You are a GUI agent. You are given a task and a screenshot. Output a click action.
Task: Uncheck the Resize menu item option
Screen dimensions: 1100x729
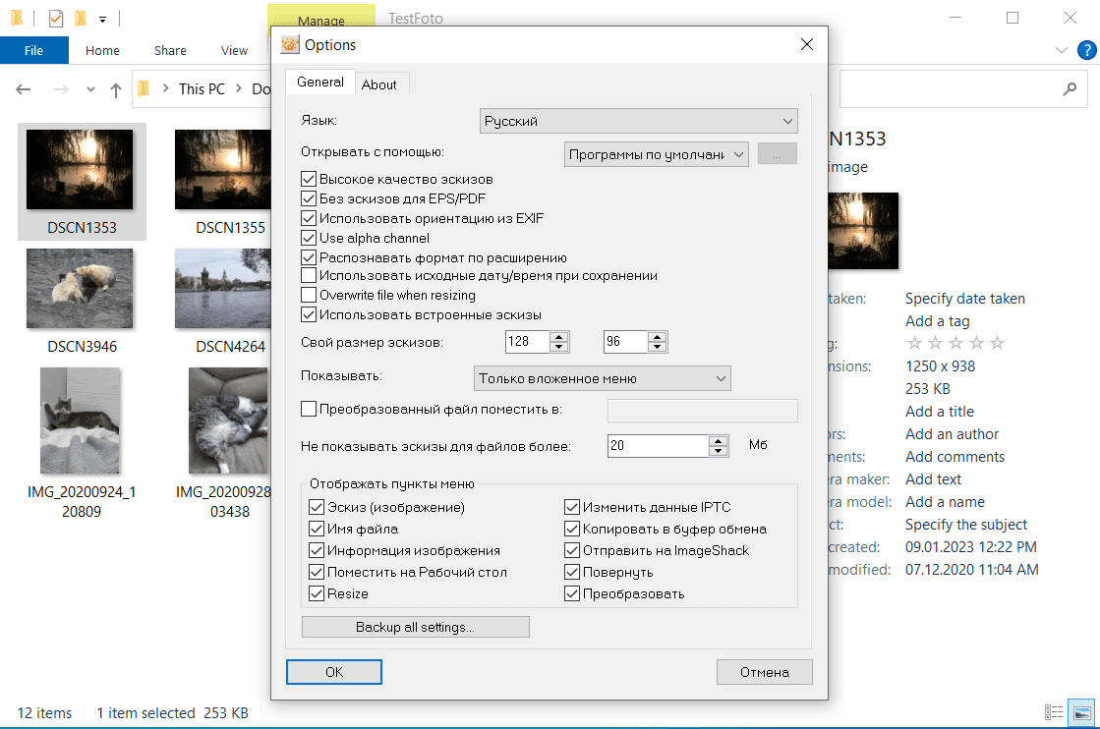318,592
